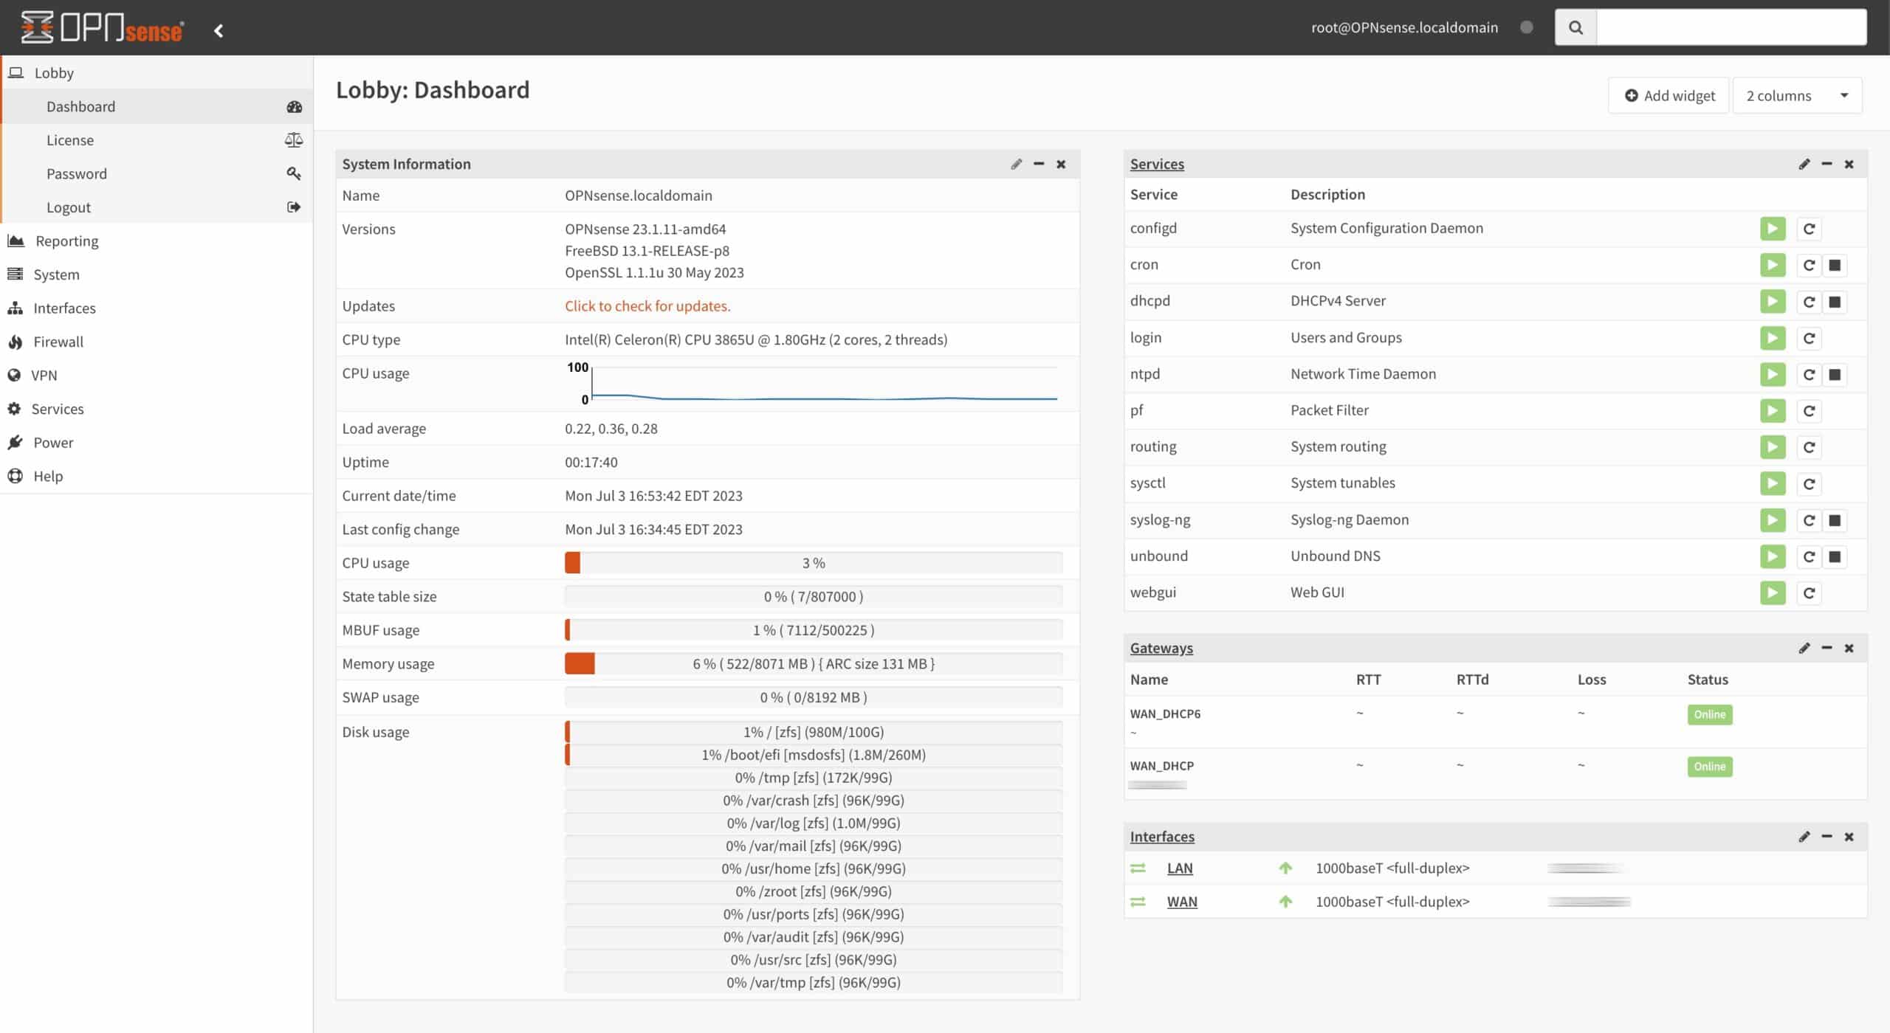
Task: Stop the unbound DNS service
Action: tap(1835, 556)
